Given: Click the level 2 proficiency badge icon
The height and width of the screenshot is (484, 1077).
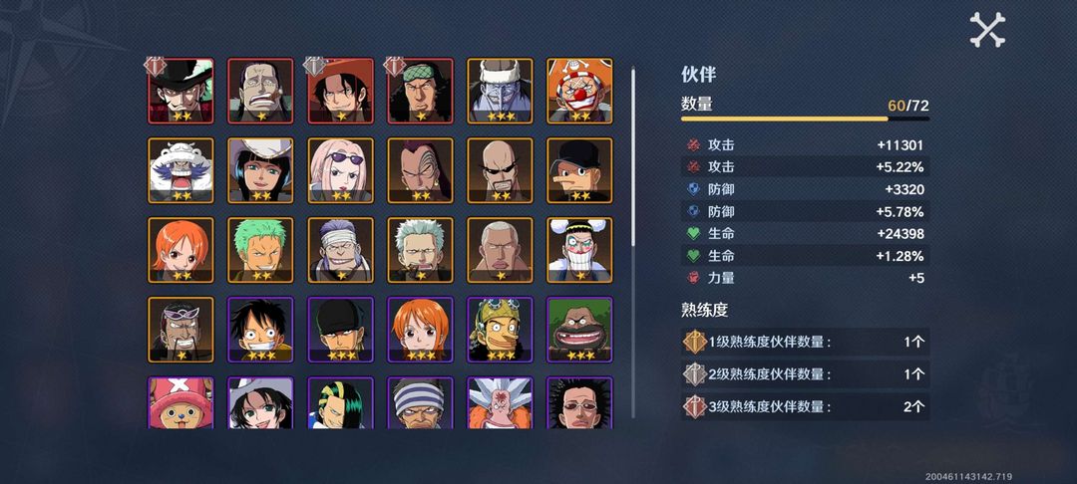Looking at the screenshot, I should click(x=695, y=374).
